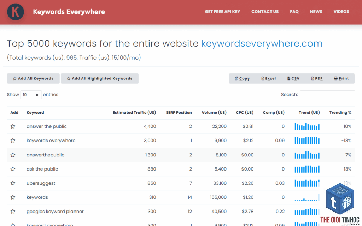Print the keyword table
This screenshot has width=362, height=226.
[x=341, y=78]
